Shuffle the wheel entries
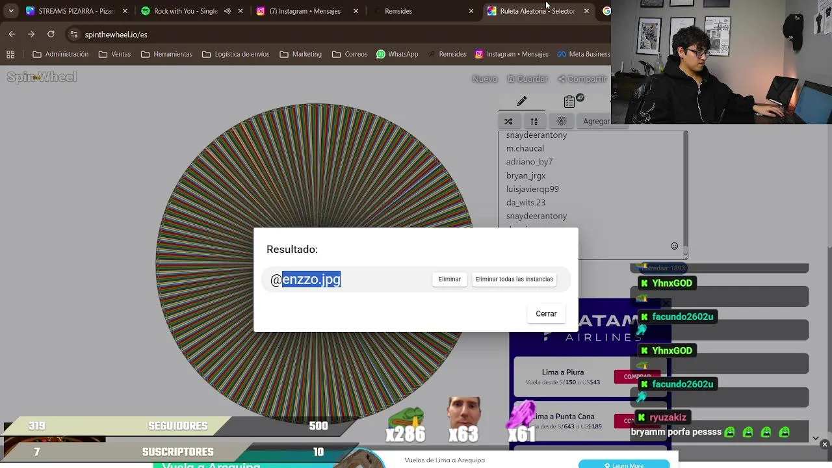832x468 pixels. point(508,121)
